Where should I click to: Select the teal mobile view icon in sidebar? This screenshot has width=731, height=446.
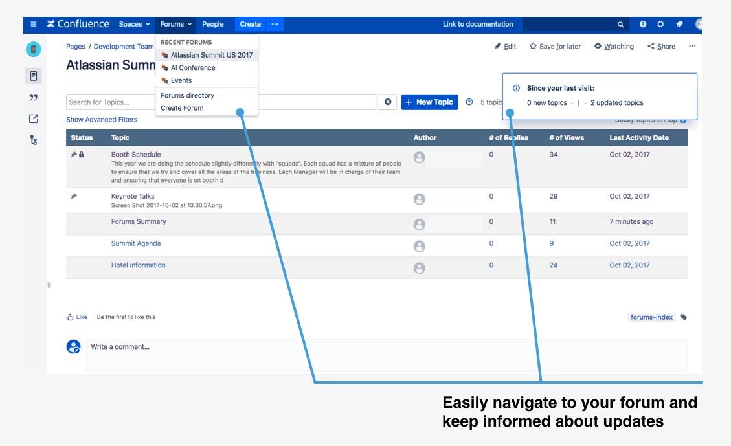point(33,49)
